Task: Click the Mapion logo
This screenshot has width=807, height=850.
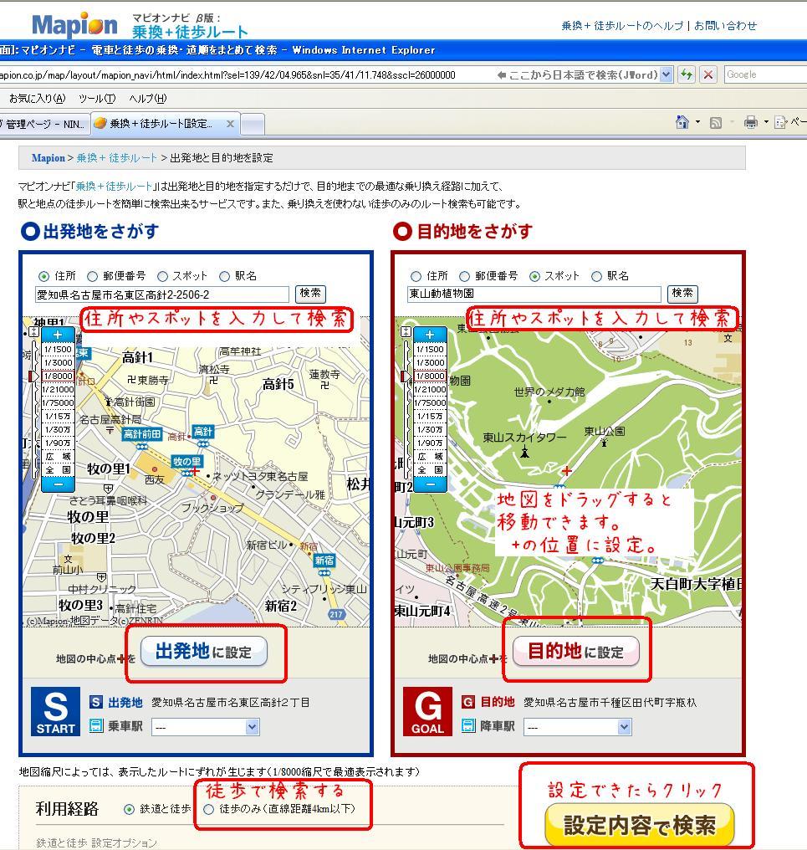Action: (x=74, y=25)
